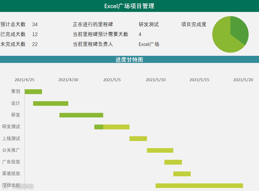Click the '公关推广' task axis label
The width and height of the screenshot is (259, 191).
click(x=11, y=150)
